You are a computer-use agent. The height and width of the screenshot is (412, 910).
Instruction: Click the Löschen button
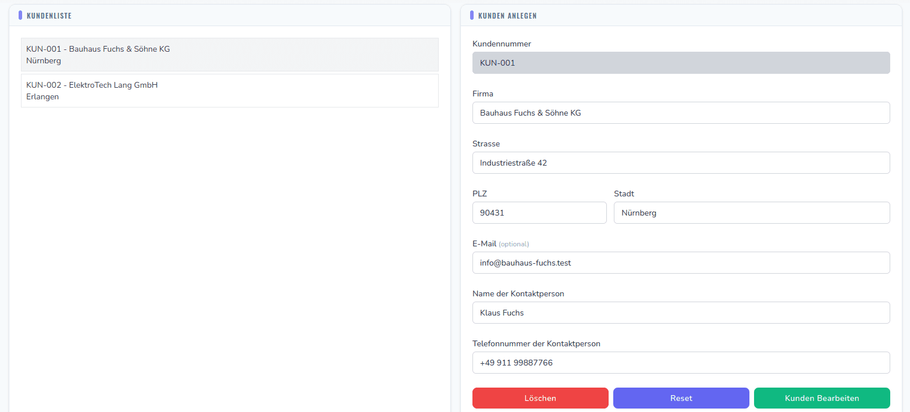540,398
